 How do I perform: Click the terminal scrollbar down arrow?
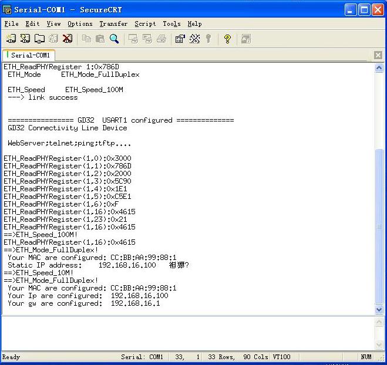(379, 309)
